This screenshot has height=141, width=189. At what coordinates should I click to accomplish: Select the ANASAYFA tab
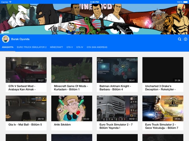7,47
